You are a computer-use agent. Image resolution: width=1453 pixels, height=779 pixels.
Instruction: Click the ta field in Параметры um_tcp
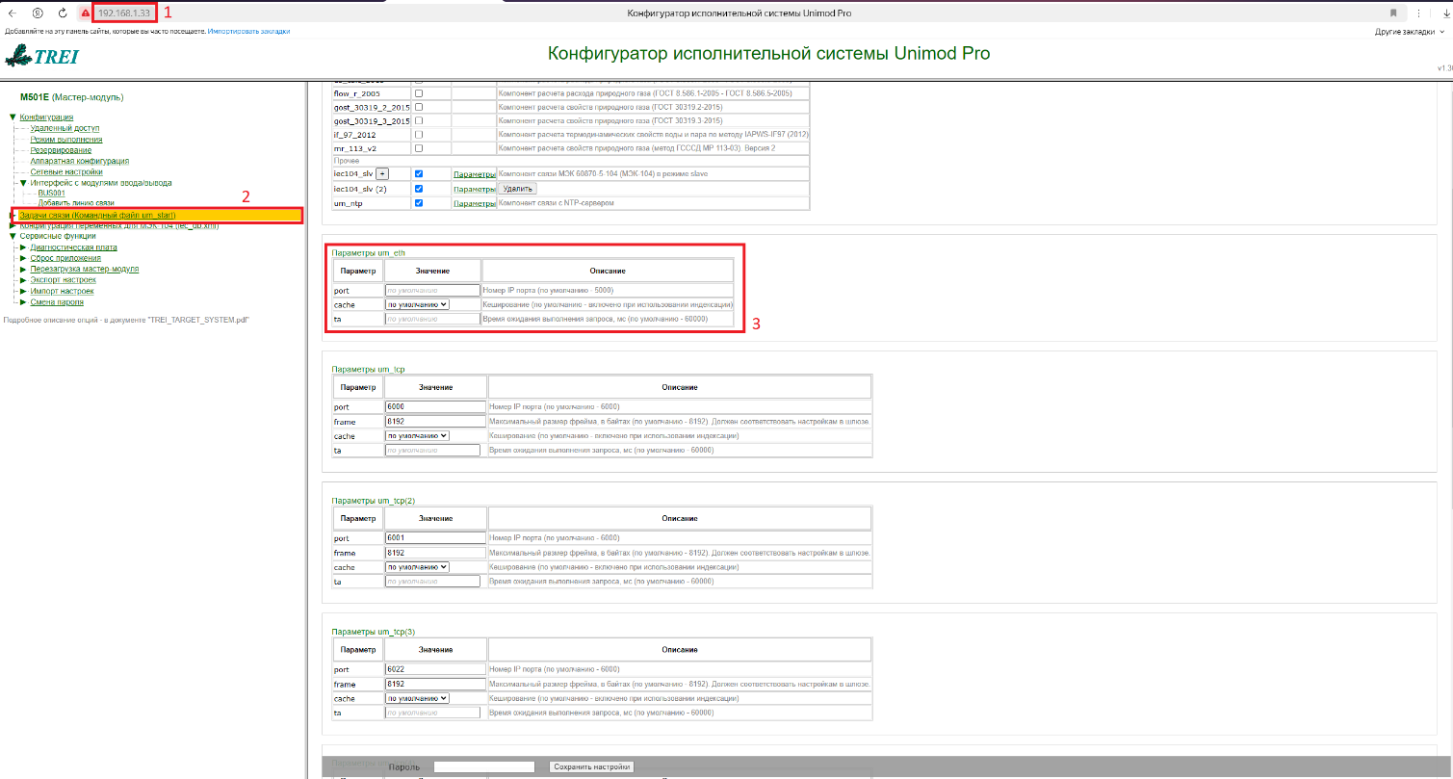[432, 450]
